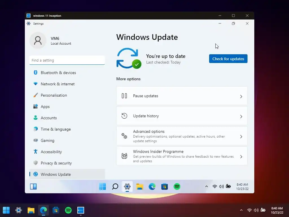This screenshot has height=217, width=289.
Task: Open Search in inner VM taskbar
Action: tap(115, 186)
